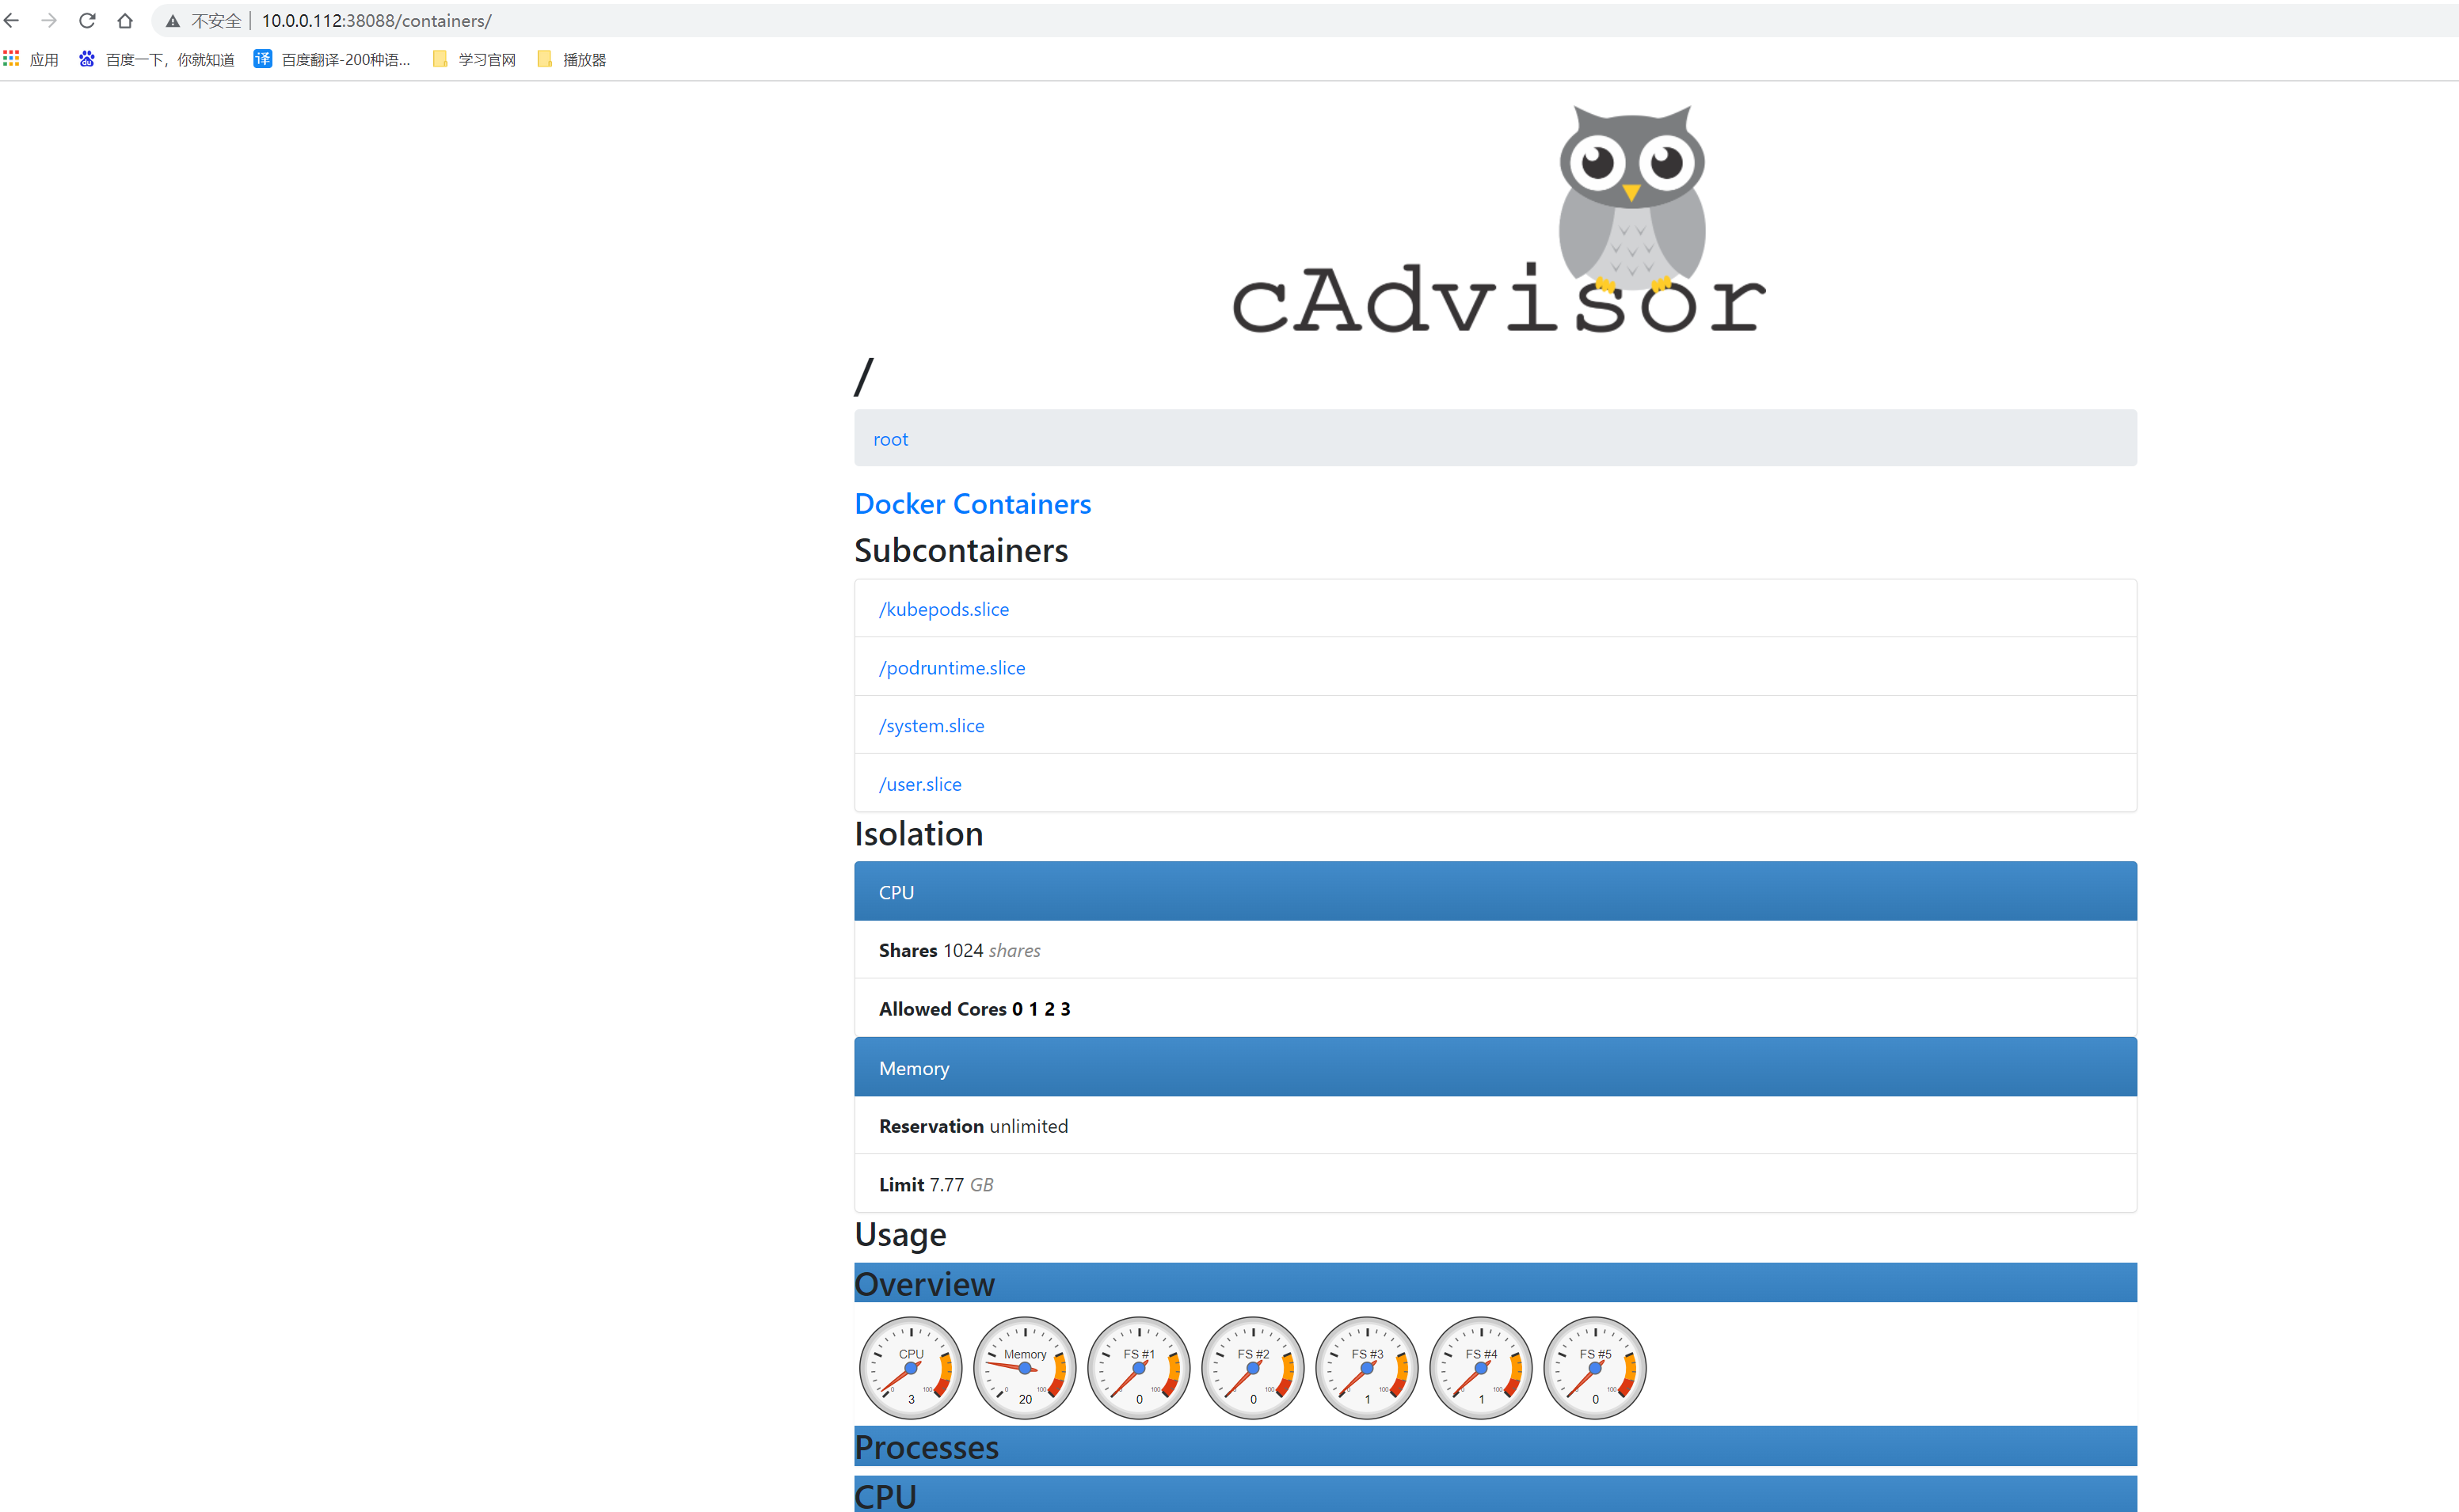Click the CPU gauge dial
This screenshot has width=2459, height=1512.
911,1367
